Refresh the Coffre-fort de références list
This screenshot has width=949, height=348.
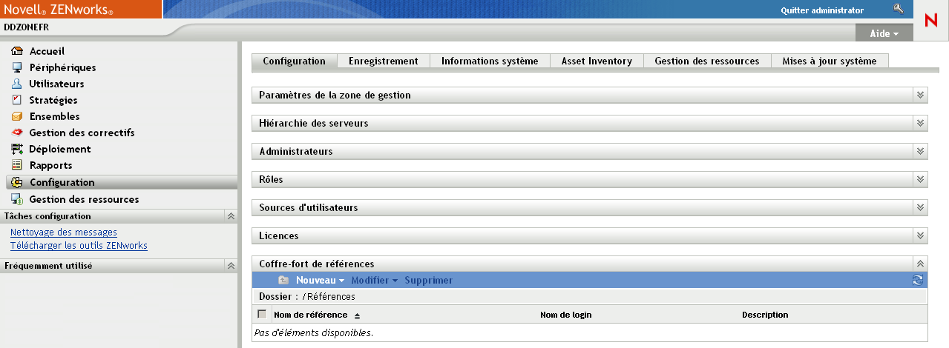(918, 280)
